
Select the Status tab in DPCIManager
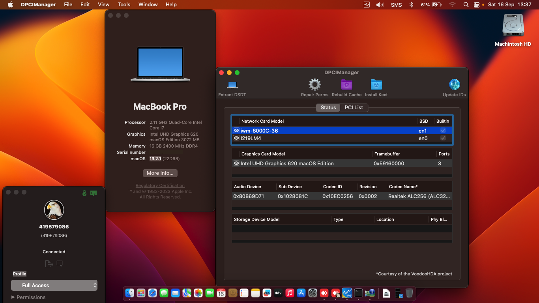[328, 107]
